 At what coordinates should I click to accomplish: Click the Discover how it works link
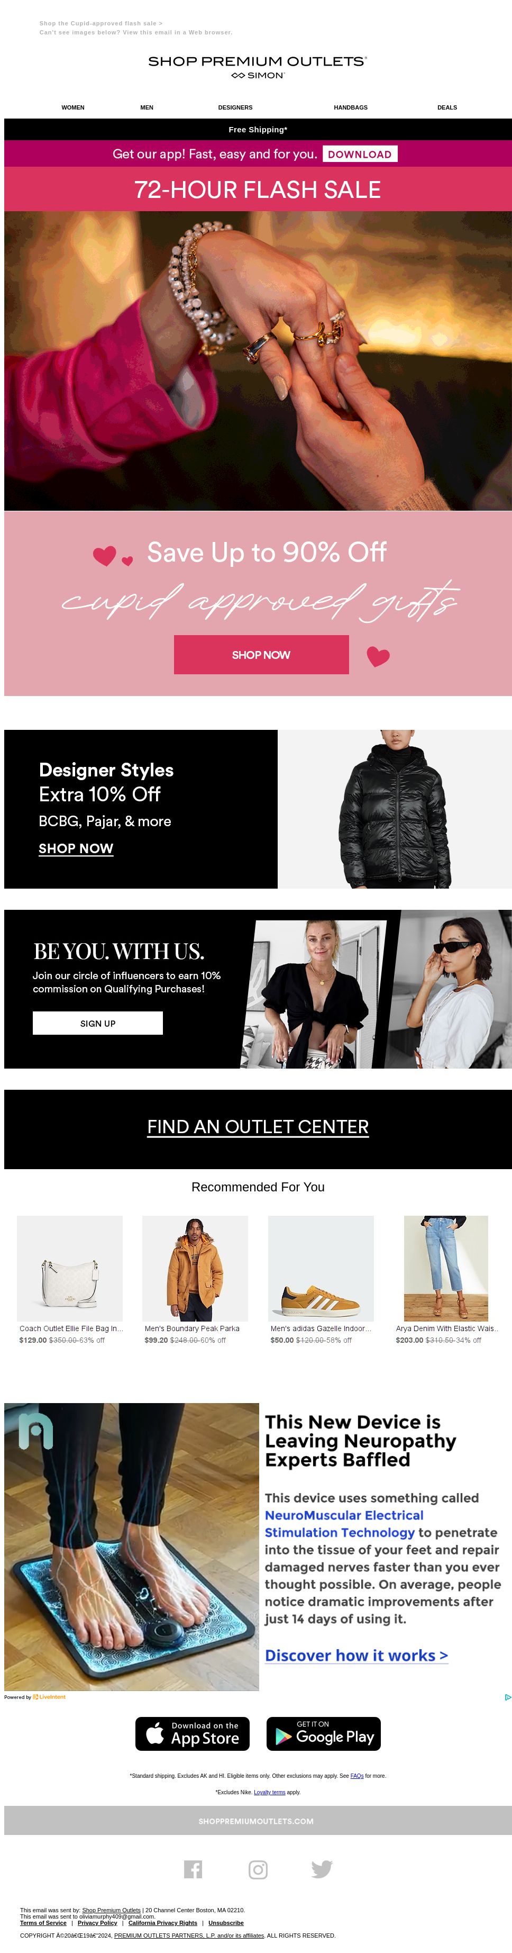coord(356,1656)
